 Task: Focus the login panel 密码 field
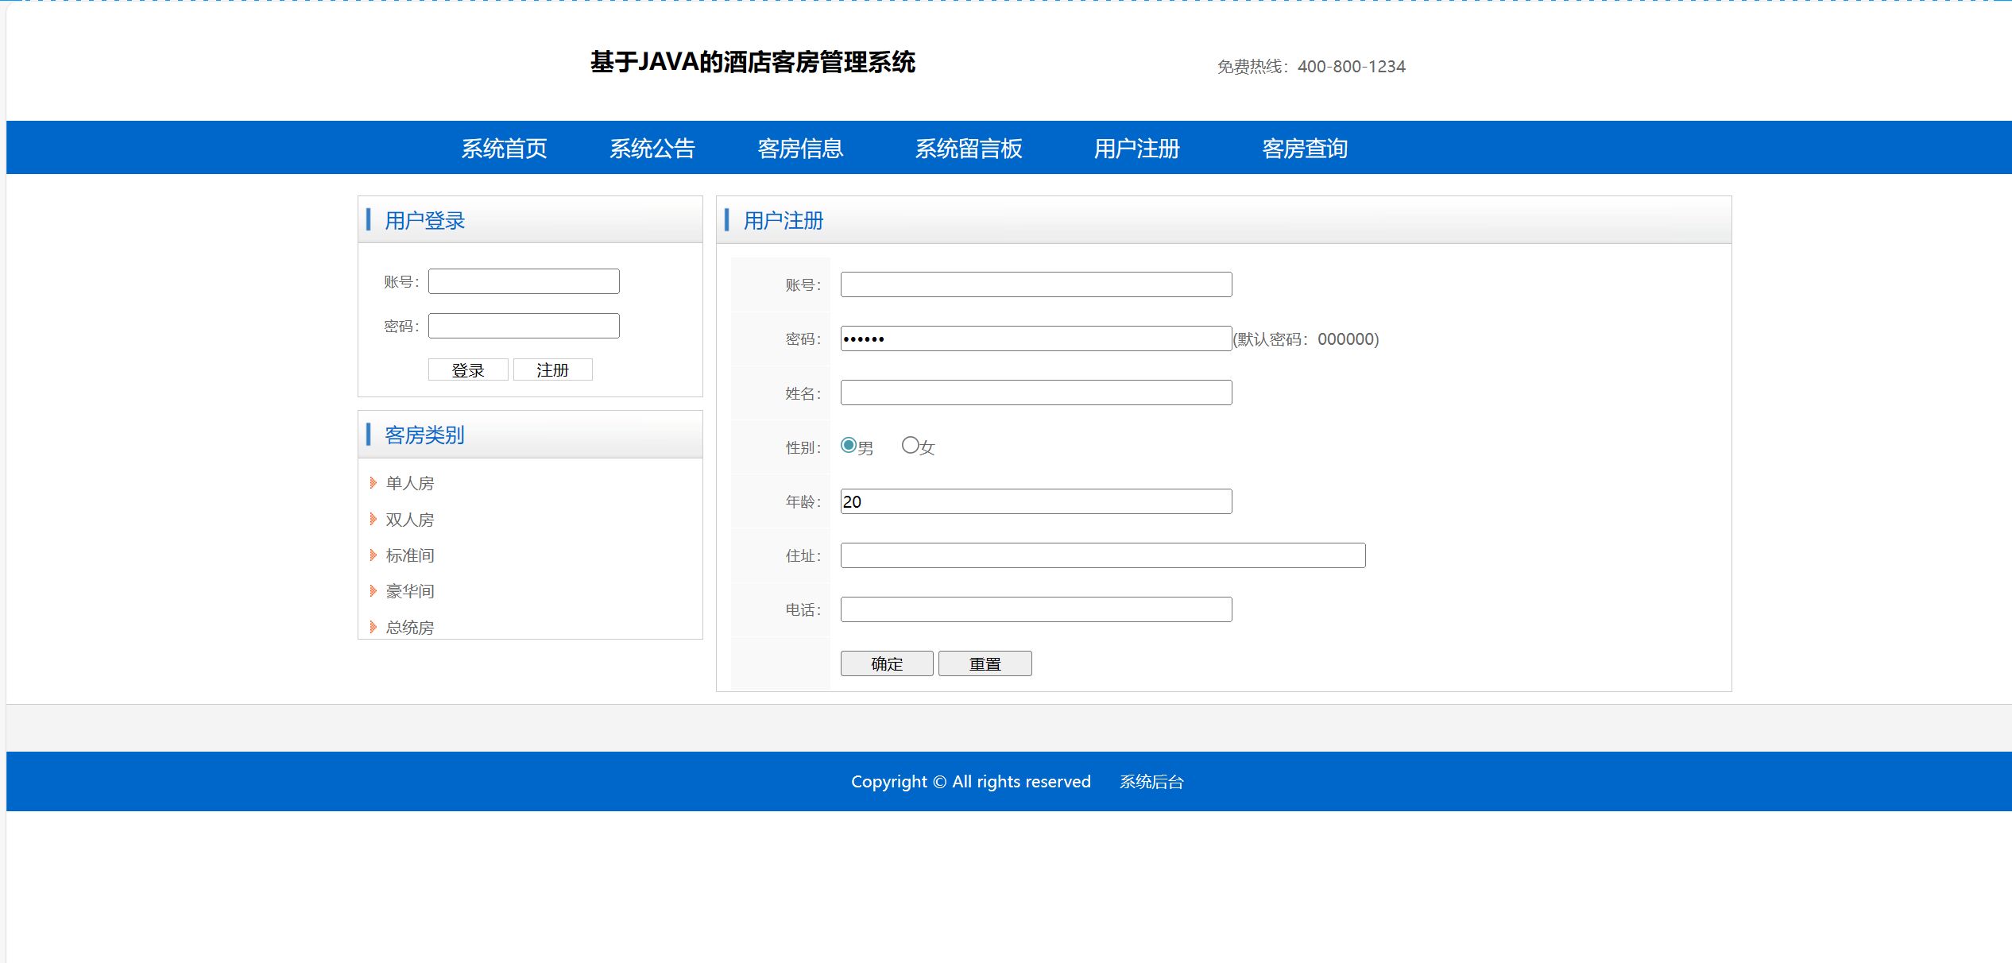(524, 326)
